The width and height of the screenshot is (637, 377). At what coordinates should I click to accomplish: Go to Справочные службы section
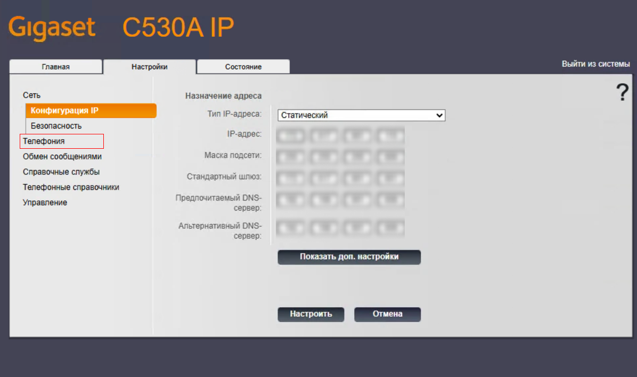coord(61,172)
